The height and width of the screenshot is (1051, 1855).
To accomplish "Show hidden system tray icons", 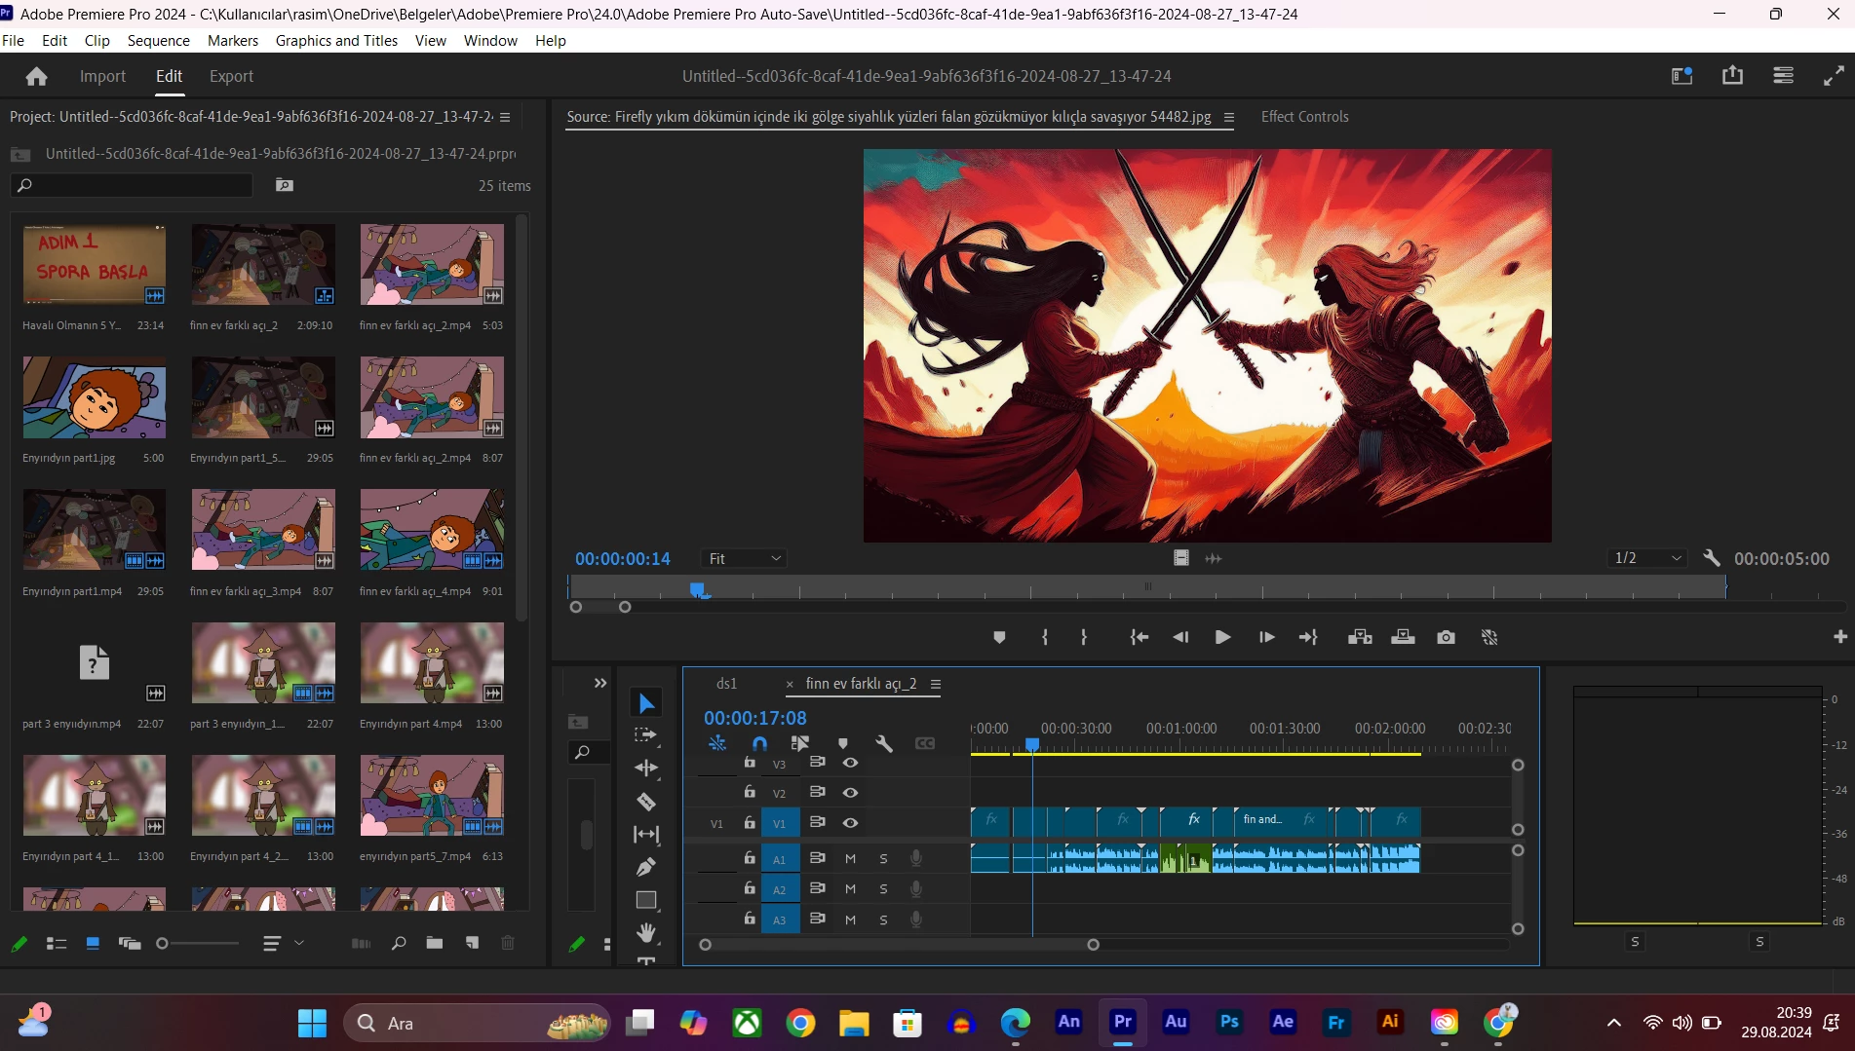I will coord(1614,1023).
